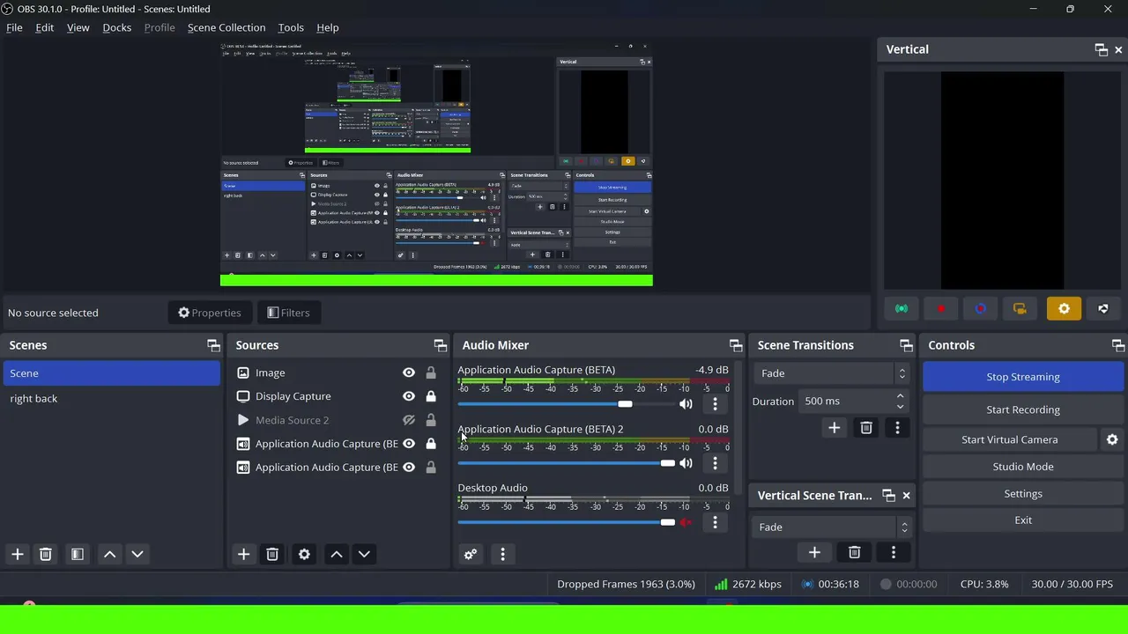
Task: Open virtual camera settings gear
Action: [x=1112, y=439]
